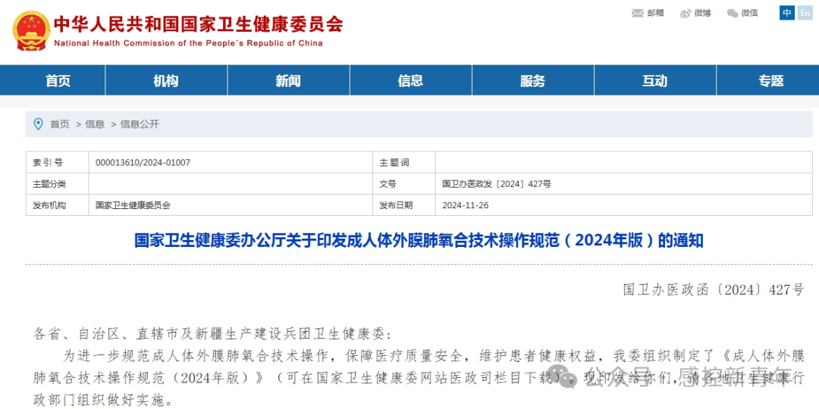Screen dimensions: 819x409
Task: Go to the 服务 navigation section
Action: tap(532, 81)
